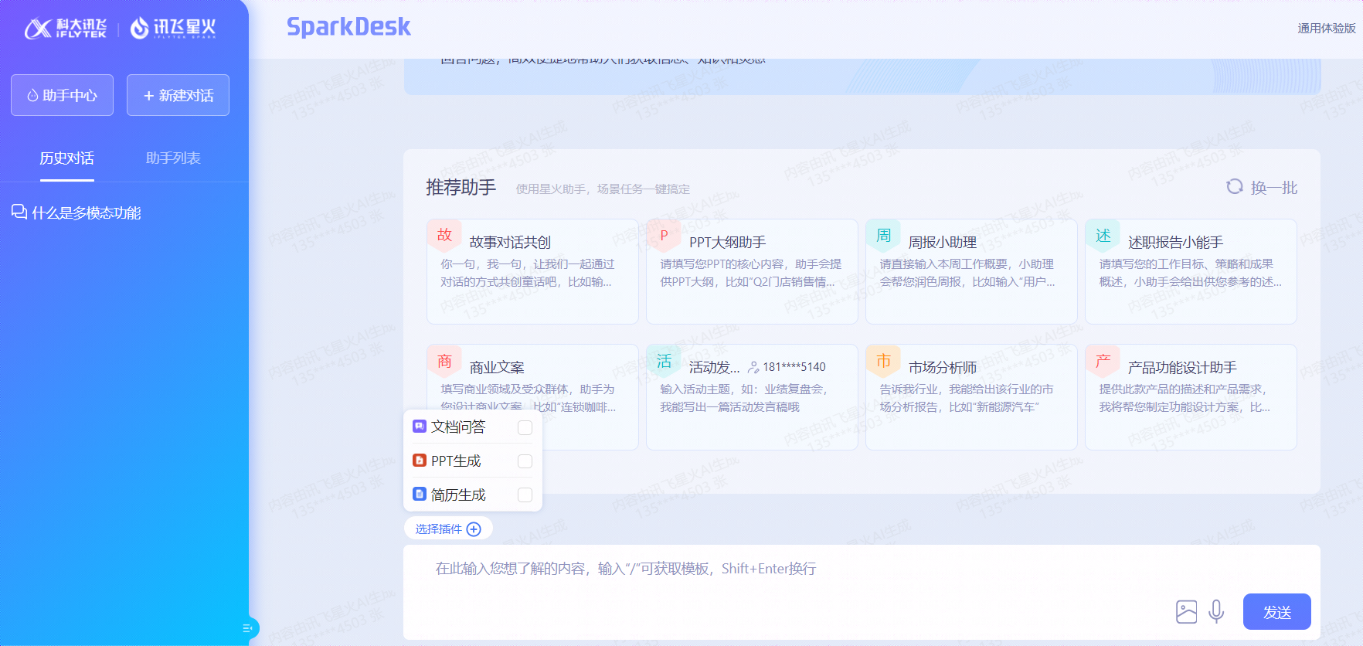Click the 市 badge icon
Image resolution: width=1363 pixels, height=646 pixels.
883,361
